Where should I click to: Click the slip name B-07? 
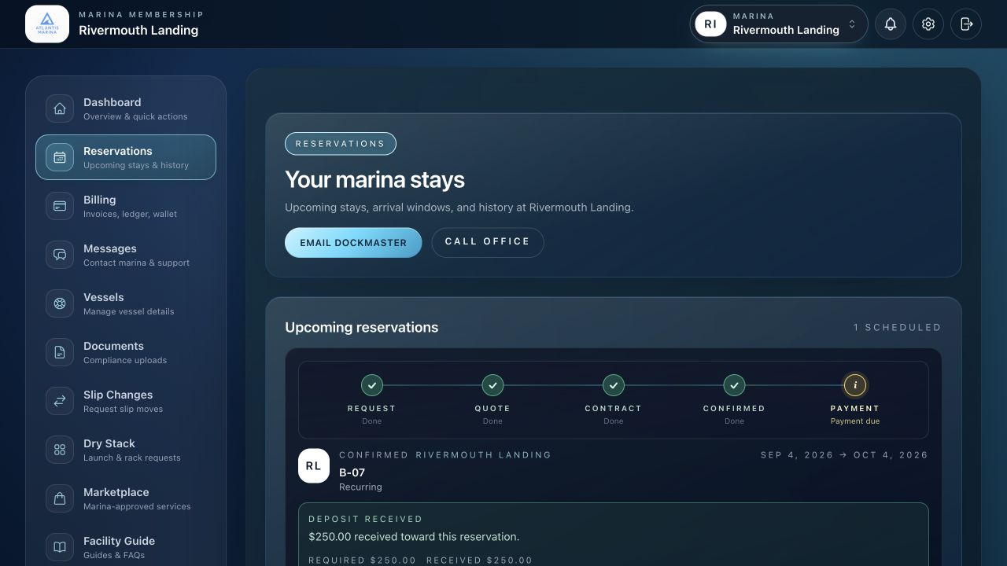(x=352, y=472)
